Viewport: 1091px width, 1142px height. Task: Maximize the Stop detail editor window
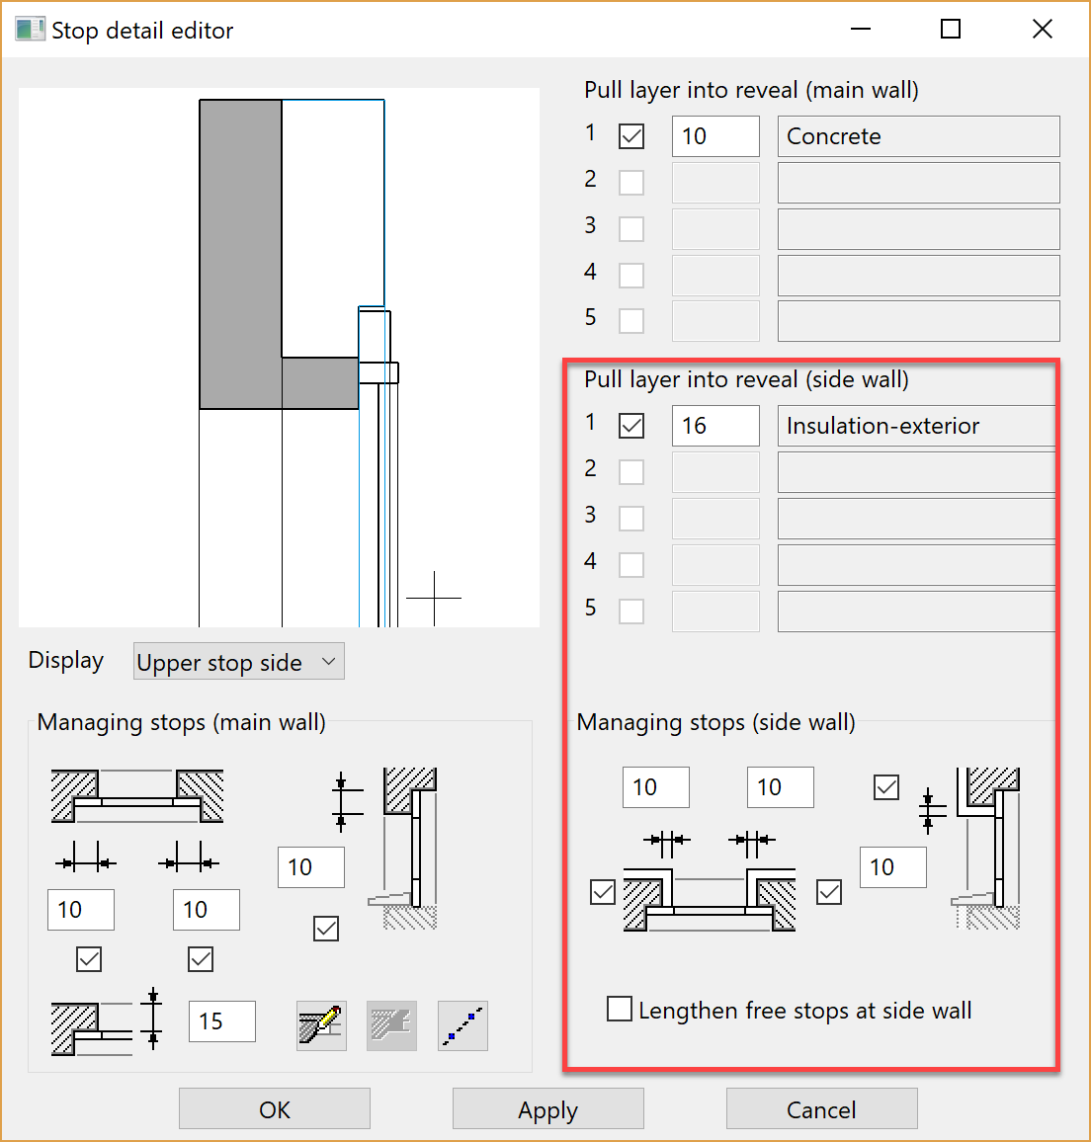click(x=951, y=29)
